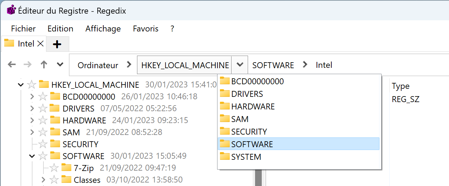The width and height of the screenshot is (449, 186).
Task: Open history with down chevron navigation icon
Action: point(60,64)
